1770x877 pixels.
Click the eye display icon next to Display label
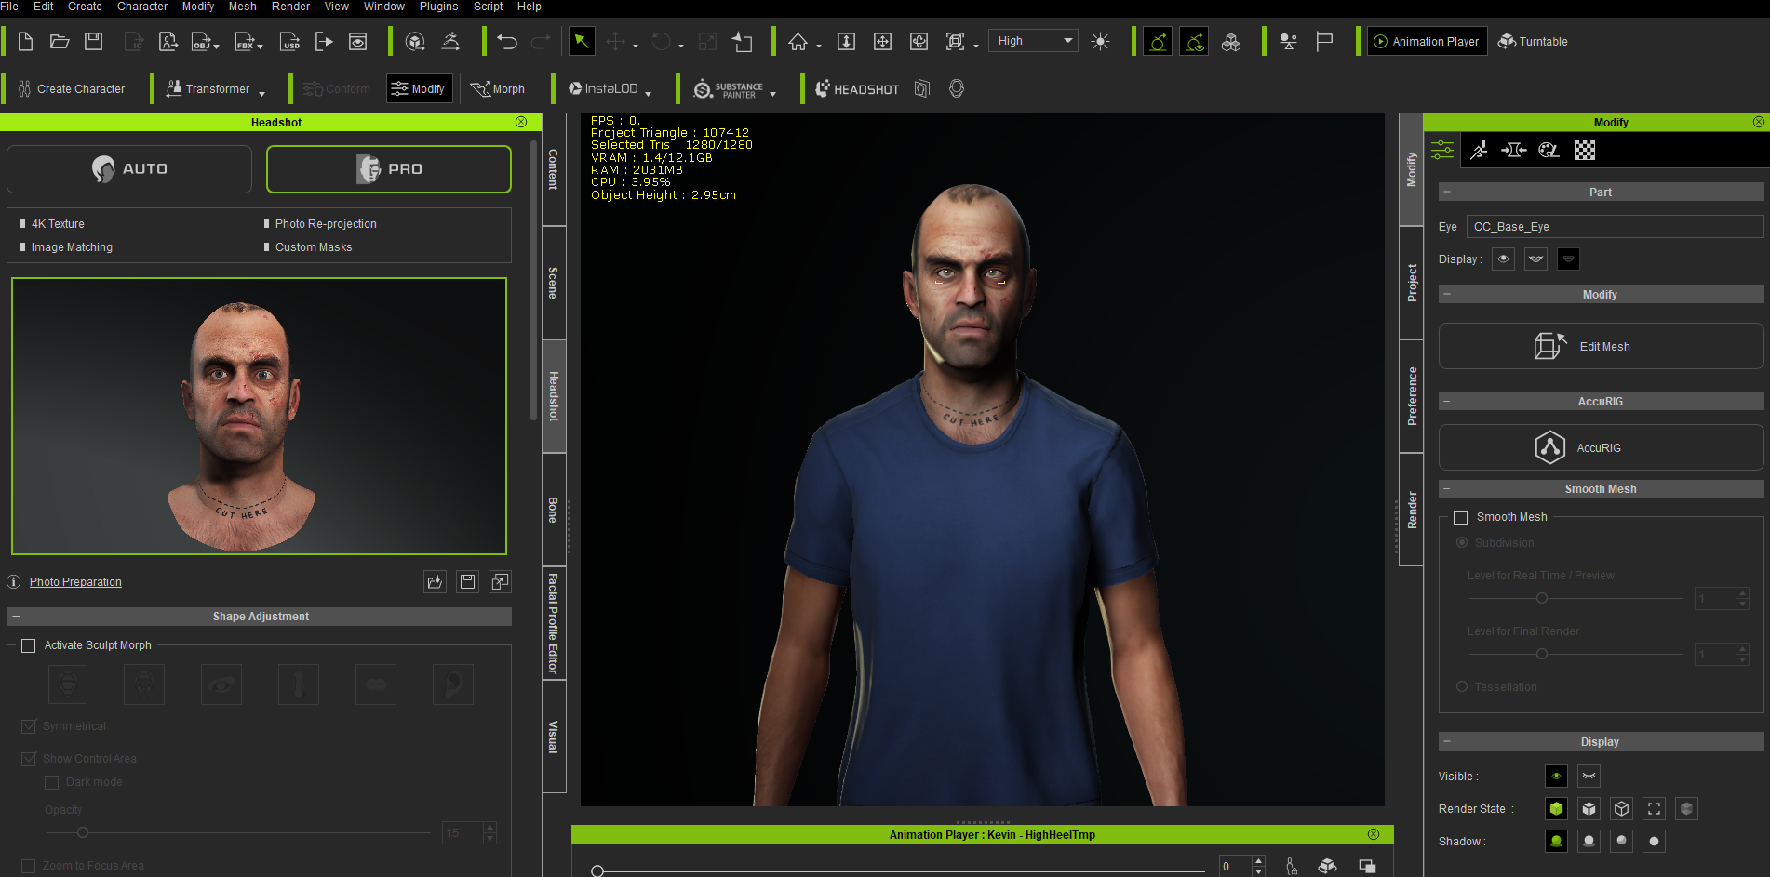(1504, 259)
